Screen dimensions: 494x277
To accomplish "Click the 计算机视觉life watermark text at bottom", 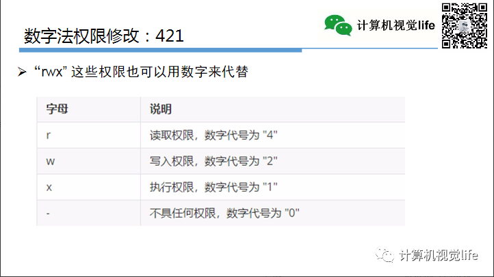I will point(439,256).
